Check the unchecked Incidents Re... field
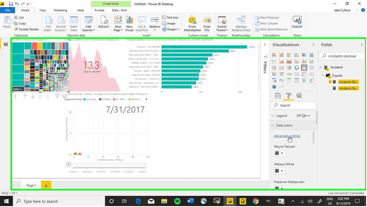The image size is (367, 207). point(330,88)
